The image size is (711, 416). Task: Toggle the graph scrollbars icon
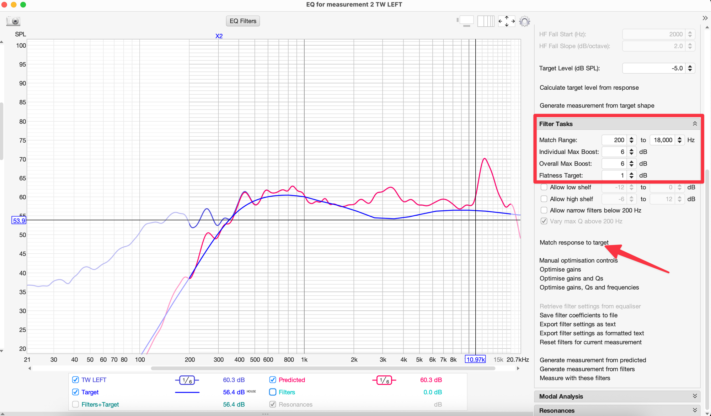466,21
